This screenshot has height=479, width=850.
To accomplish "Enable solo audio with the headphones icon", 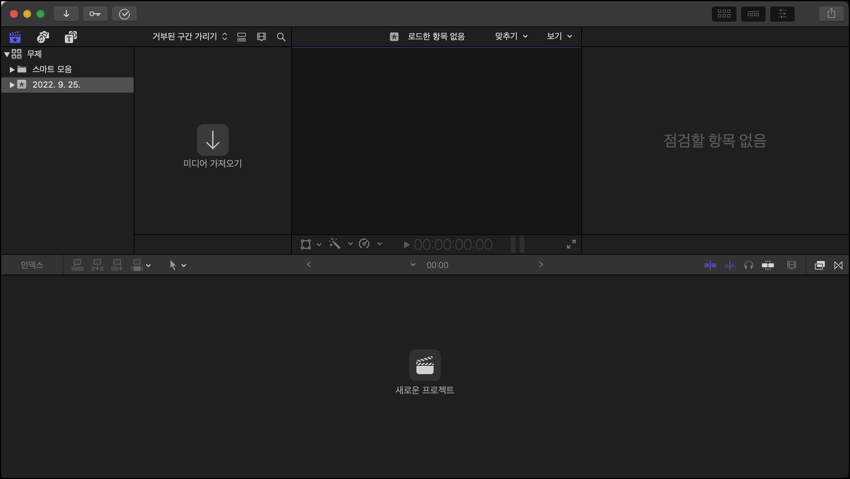I will click(749, 265).
